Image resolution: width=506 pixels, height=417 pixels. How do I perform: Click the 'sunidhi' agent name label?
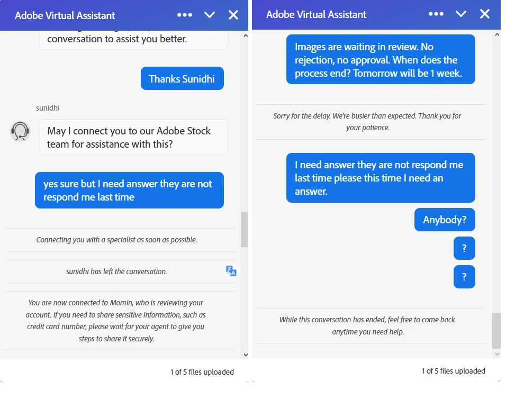[48, 108]
